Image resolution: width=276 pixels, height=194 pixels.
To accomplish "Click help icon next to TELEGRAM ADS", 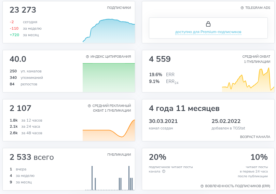I will (242, 8).
